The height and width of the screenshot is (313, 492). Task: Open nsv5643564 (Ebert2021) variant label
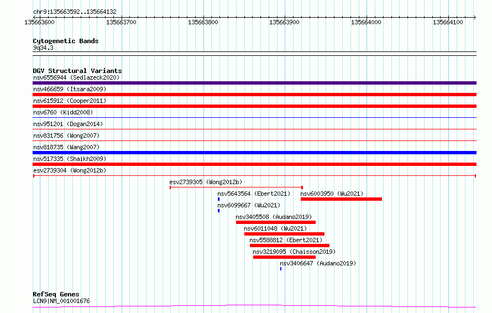(x=254, y=194)
